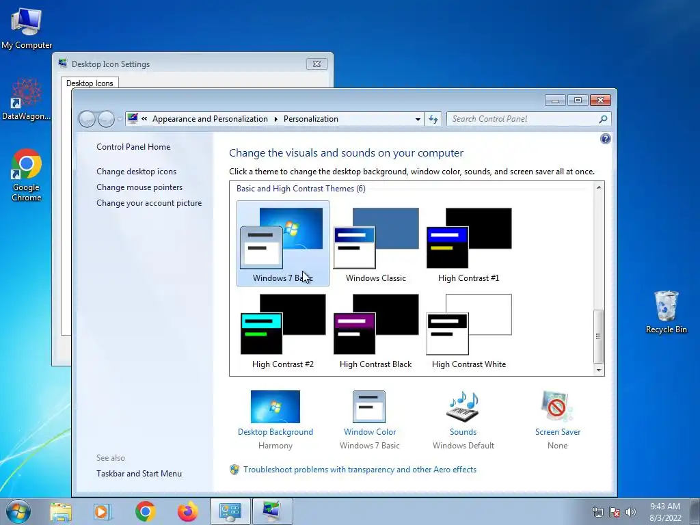Click the Show desktop strip at the taskbar end
The width and height of the screenshot is (700, 525).
[x=695, y=512]
